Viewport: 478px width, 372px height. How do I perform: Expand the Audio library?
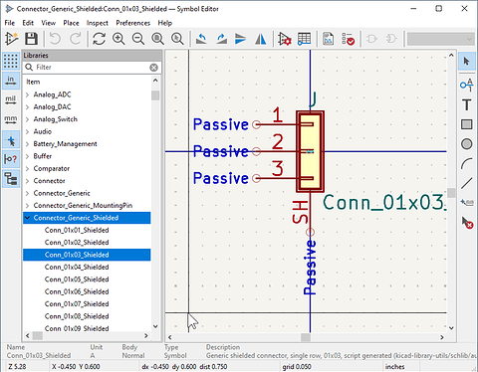[28, 131]
